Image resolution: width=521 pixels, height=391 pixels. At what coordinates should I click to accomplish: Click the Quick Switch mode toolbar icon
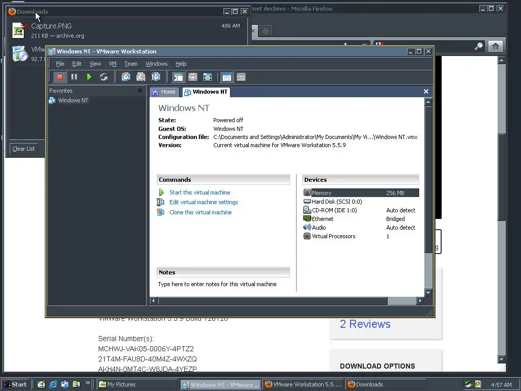(x=193, y=77)
